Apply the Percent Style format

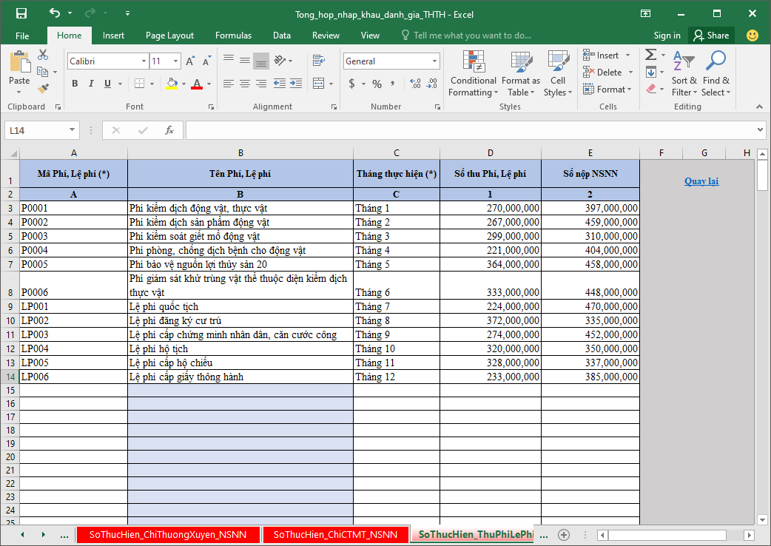377,84
